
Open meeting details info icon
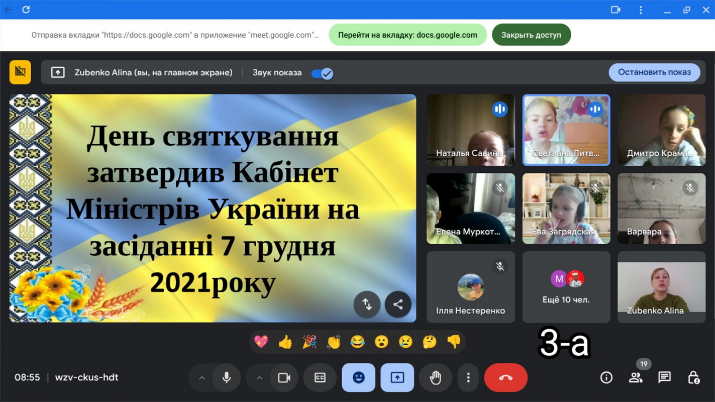pyautogui.click(x=606, y=377)
